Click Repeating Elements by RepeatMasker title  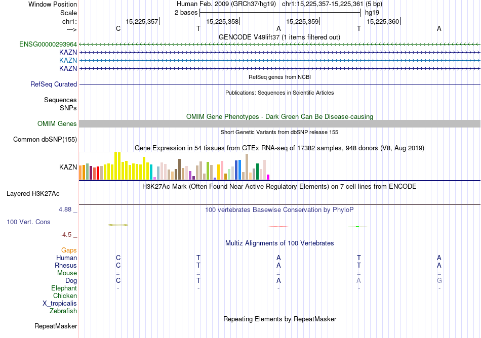(x=280, y=319)
